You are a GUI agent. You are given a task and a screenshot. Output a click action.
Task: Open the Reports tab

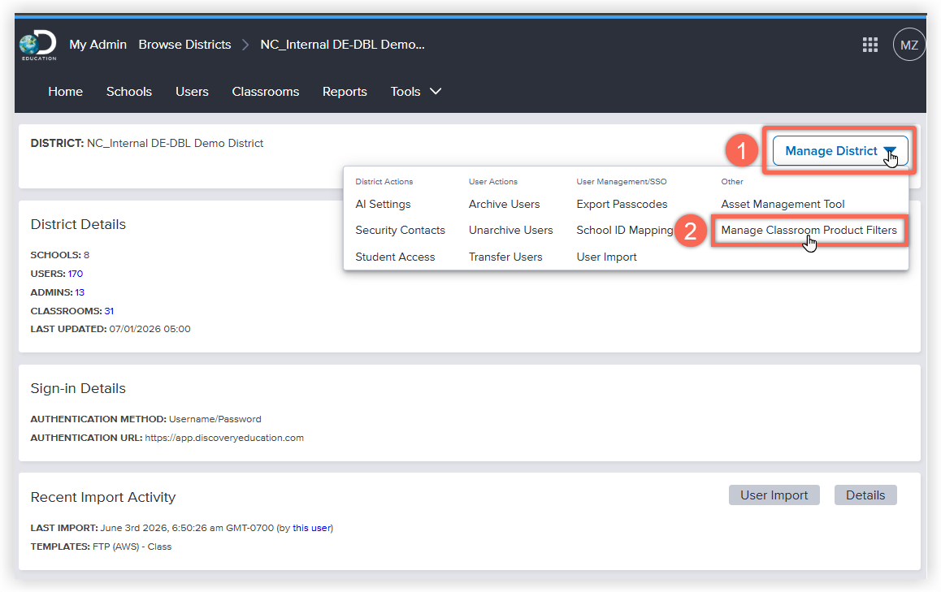(x=345, y=92)
